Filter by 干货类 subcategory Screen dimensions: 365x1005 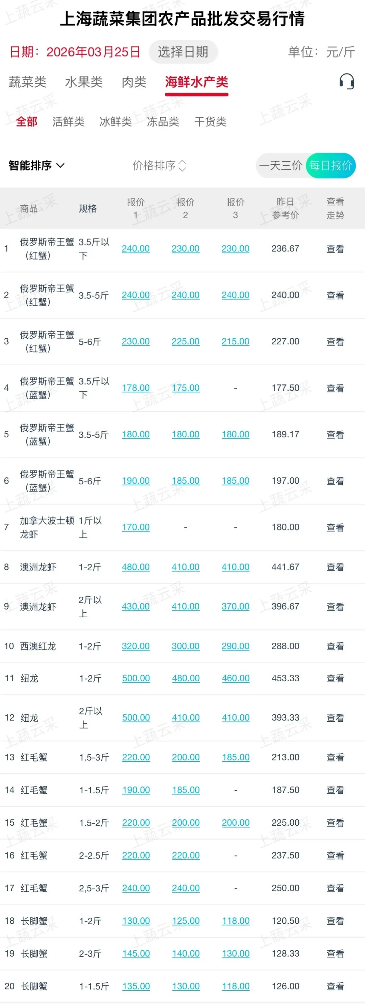pos(210,122)
